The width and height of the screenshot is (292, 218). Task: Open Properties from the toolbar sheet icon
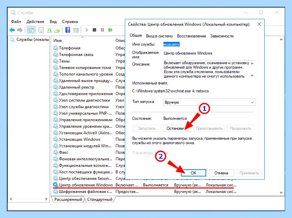pyautogui.click(x=41, y=30)
